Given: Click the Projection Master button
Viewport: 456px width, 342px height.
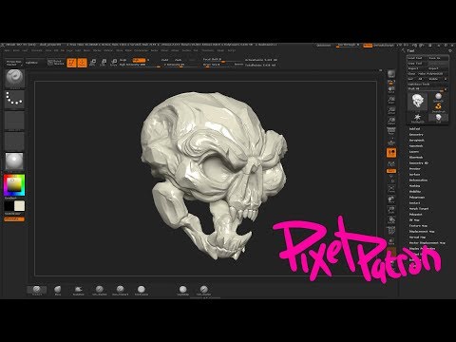Looking at the screenshot, I should tap(14, 63).
